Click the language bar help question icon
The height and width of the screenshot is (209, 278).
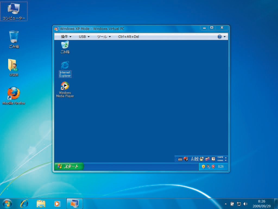[x=213, y=159]
